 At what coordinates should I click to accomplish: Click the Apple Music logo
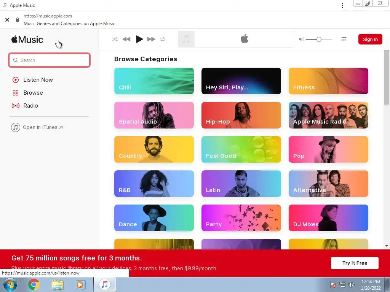tap(27, 40)
